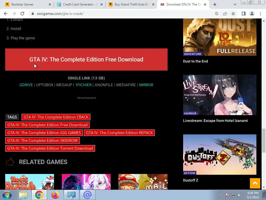Open the Roots of Pacha related game
This screenshot has width=266, height=200.
click(30, 182)
